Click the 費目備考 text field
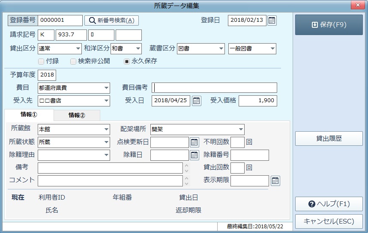 click(214, 88)
